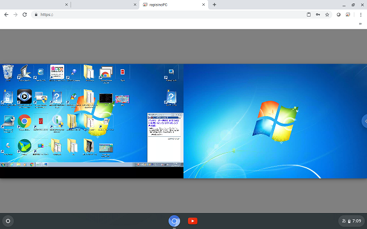Expand the bookmarks overflow chevron

tap(360, 23)
